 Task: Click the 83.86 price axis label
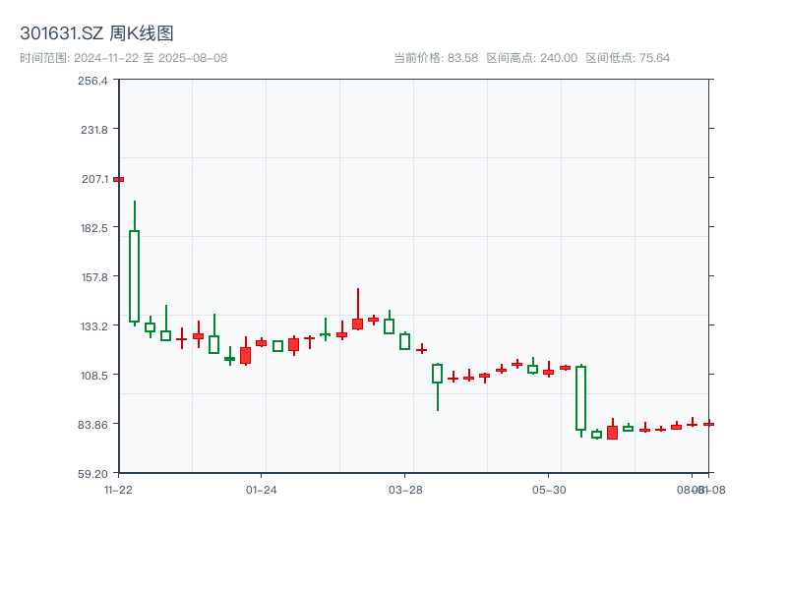tap(94, 424)
